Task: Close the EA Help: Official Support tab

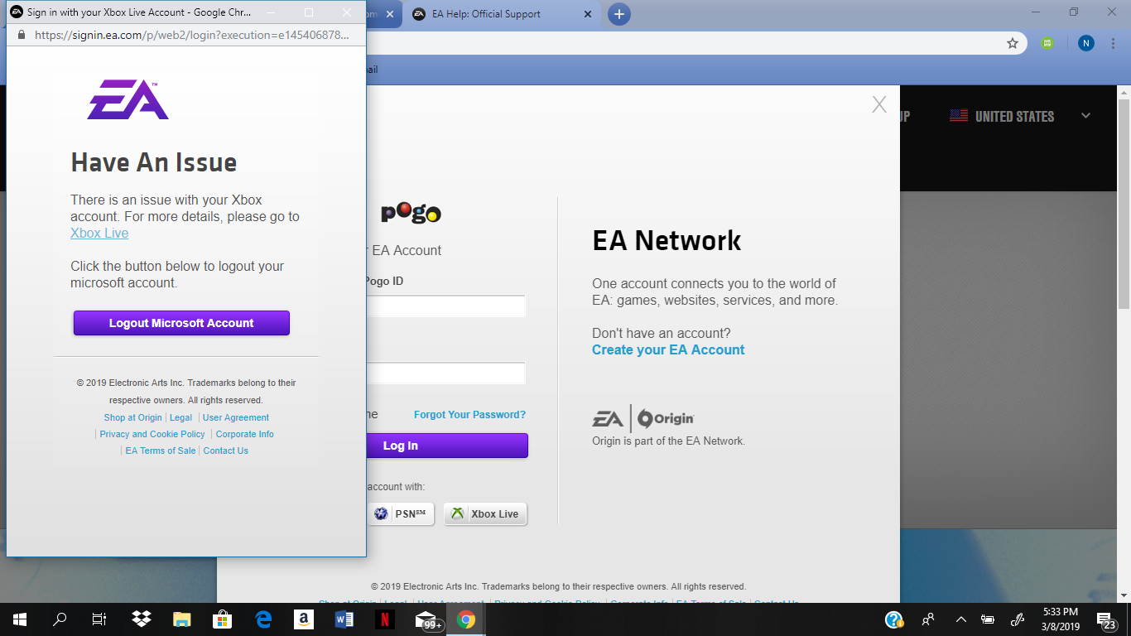Action: coord(588,14)
